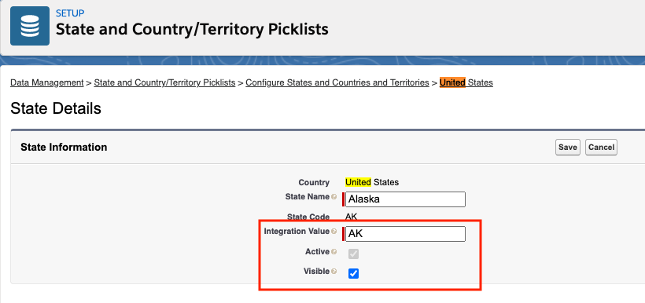This screenshot has width=645, height=303.
Task: Return to United States breadcrumb link
Action: pyautogui.click(x=466, y=82)
